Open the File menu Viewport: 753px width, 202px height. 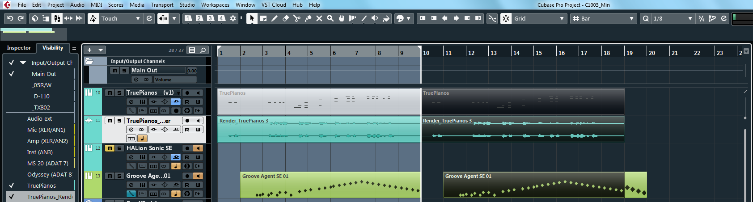(22, 5)
